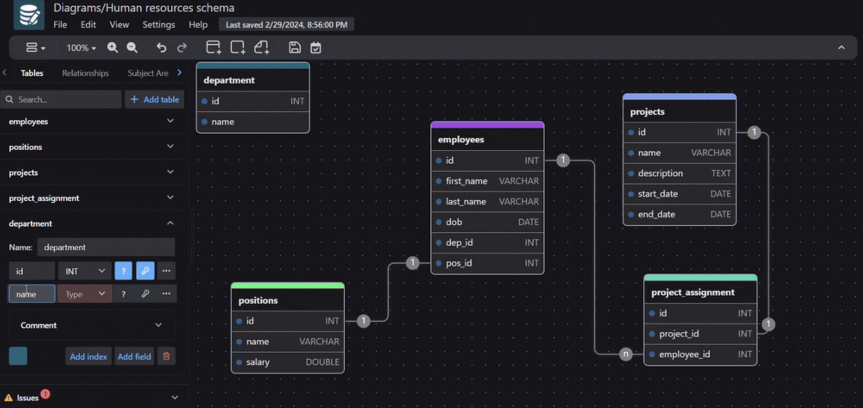Click the add subject area icon

[x=237, y=47]
